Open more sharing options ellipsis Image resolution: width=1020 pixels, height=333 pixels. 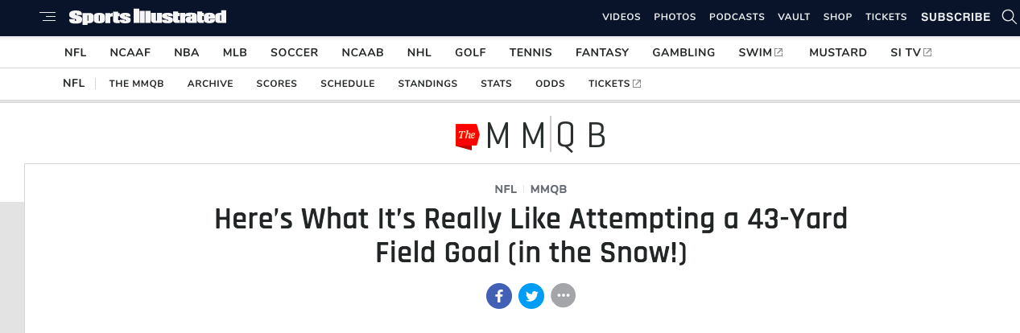564,296
